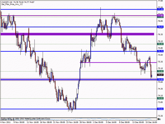This screenshot has width=165, height=124.
Task: Click the 9 Nov 00:00 date label
Action: (19, 122)
